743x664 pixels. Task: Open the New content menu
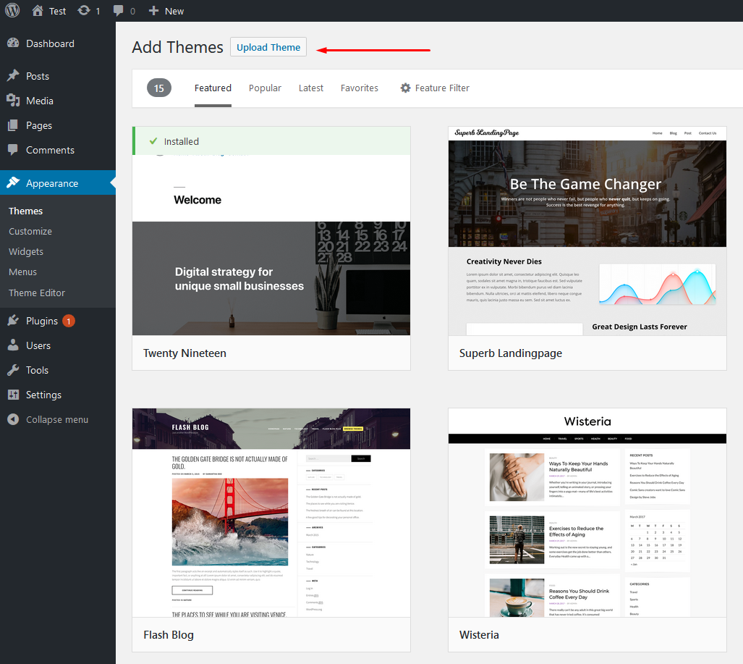[x=166, y=11]
